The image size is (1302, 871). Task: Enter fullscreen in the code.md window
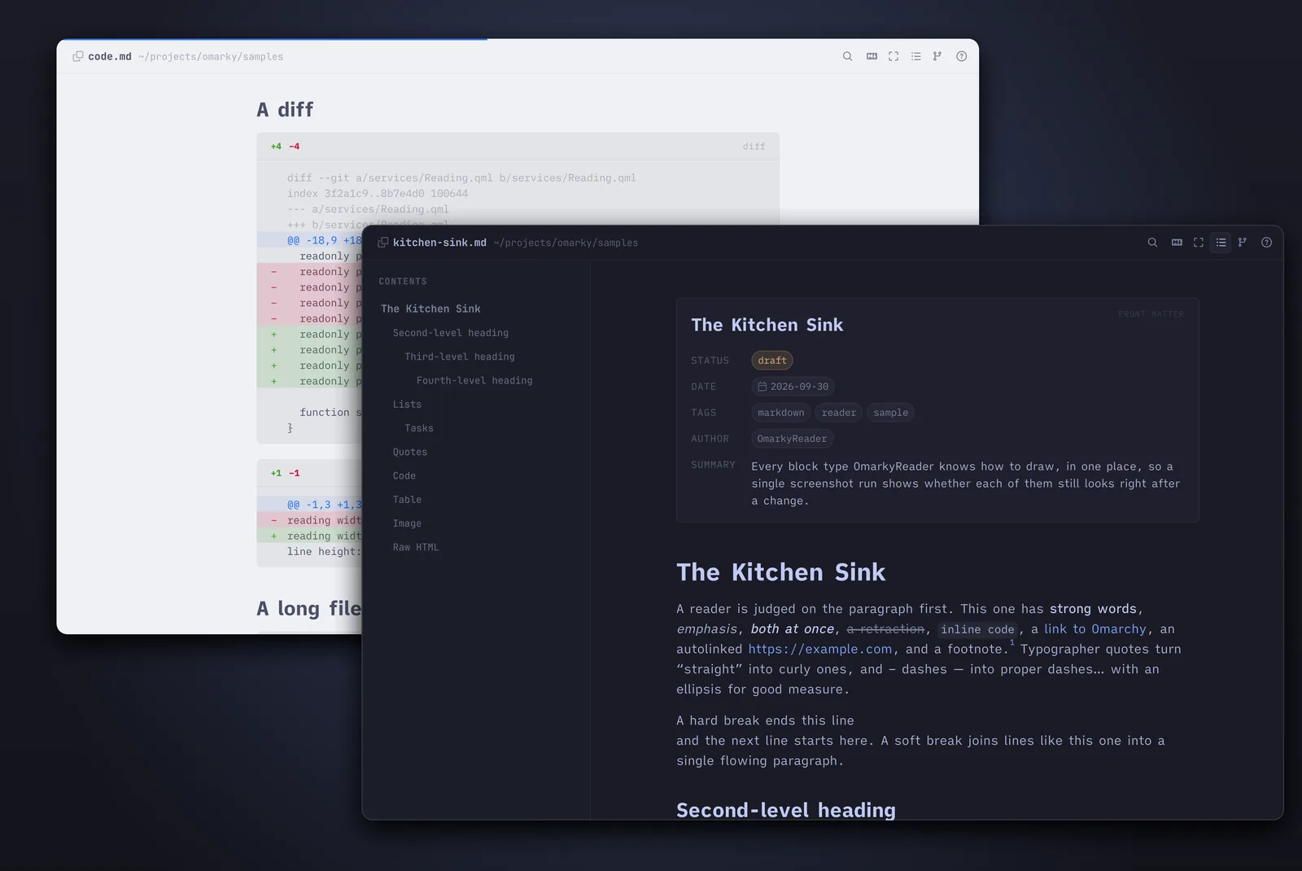click(x=893, y=56)
